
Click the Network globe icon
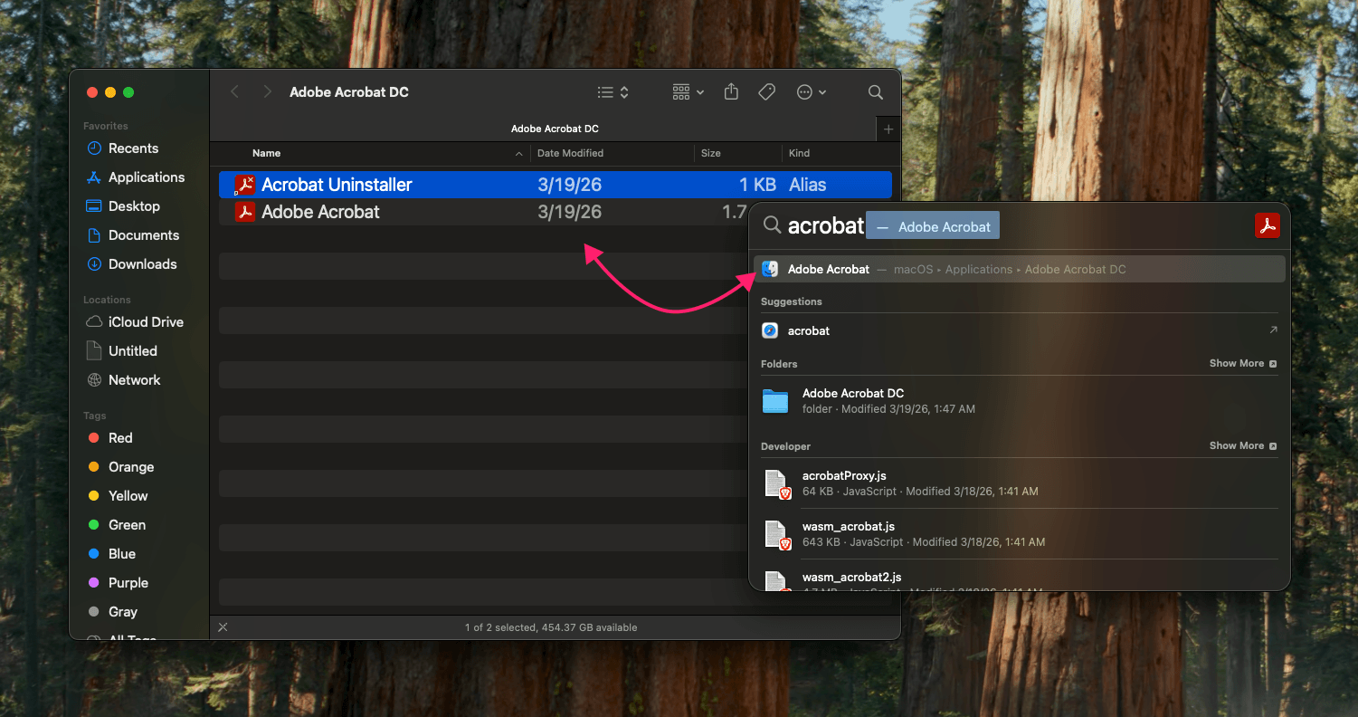point(93,380)
